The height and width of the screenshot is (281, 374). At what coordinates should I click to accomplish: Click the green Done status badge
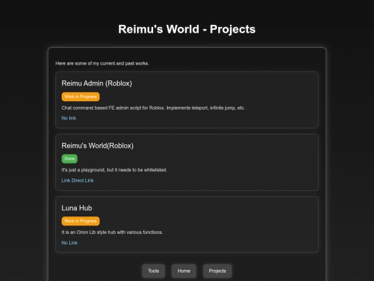69,159
